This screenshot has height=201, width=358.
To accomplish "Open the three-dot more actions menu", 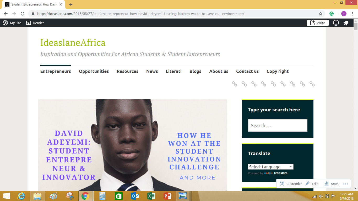I will tap(345, 184).
